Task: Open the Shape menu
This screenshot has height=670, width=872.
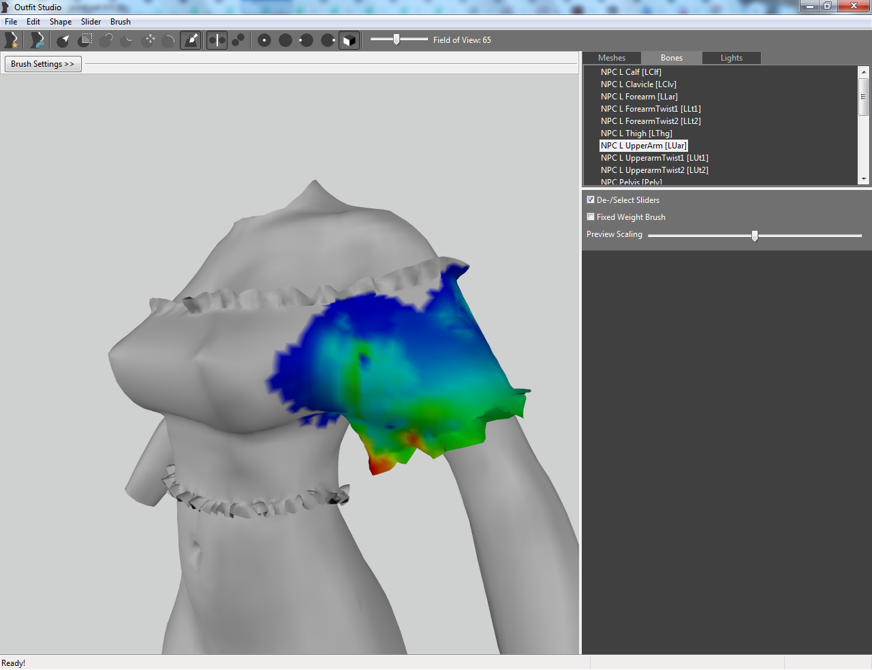Action: tap(61, 22)
